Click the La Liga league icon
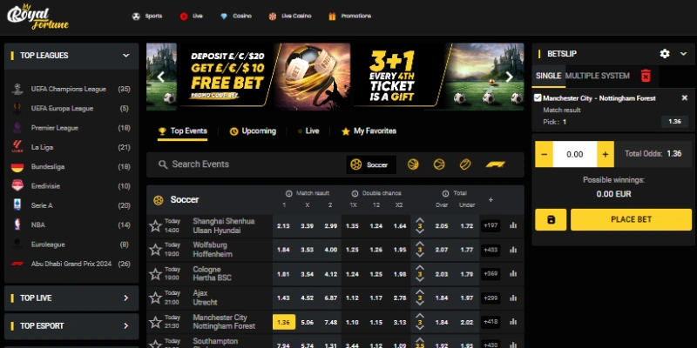Image resolution: width=697 pixels, height=348 pixels. click(17, 147)
